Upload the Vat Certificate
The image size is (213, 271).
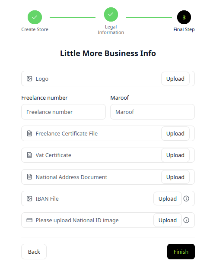tap(175, 155)
